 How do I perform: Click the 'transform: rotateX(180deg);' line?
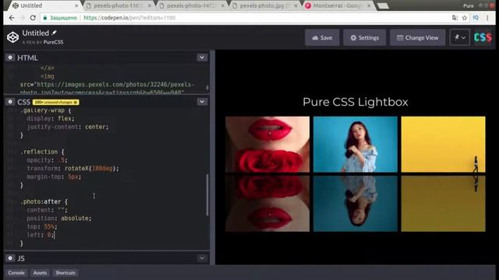[73, 168]
